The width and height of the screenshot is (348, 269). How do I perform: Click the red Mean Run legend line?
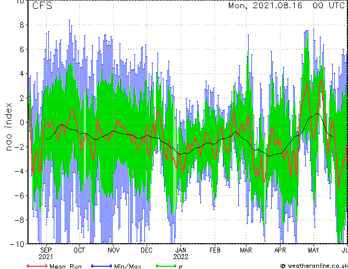point(37,266)
